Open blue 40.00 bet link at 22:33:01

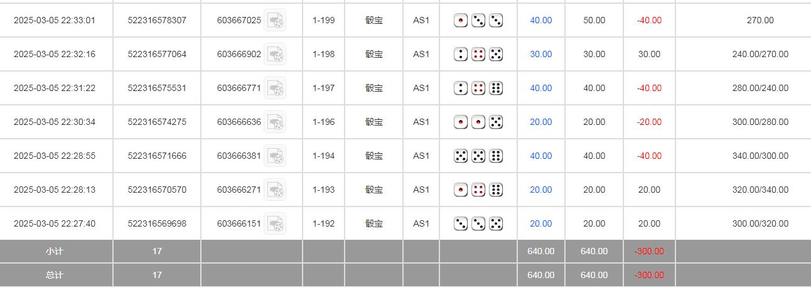pyautogui.click(x=540, y=21)
